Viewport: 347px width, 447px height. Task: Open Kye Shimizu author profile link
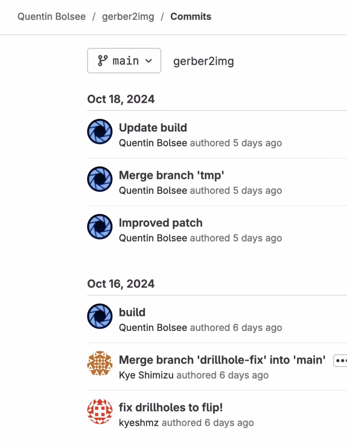pos(146,375)
